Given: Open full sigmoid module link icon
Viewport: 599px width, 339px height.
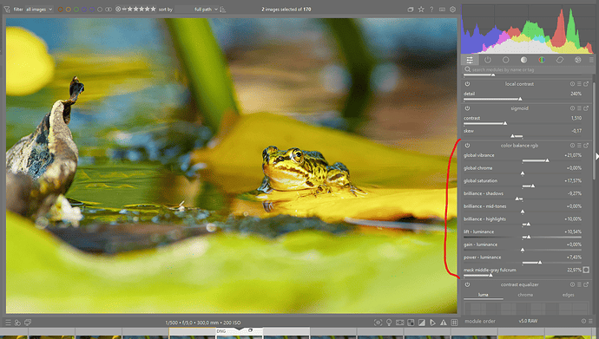Looking at the screenshot, I should coord(586,108).
